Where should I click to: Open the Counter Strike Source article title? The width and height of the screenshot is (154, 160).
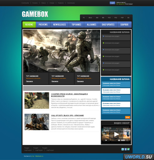coord(69,95)
